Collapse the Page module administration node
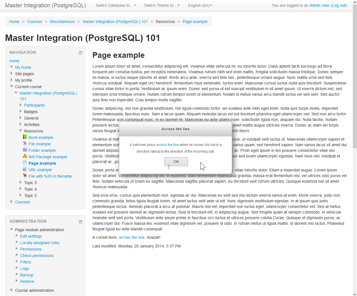The height and width of the screenshot is (296, 357). tap(11, 230)
